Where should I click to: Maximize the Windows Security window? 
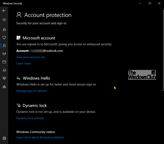150,3
